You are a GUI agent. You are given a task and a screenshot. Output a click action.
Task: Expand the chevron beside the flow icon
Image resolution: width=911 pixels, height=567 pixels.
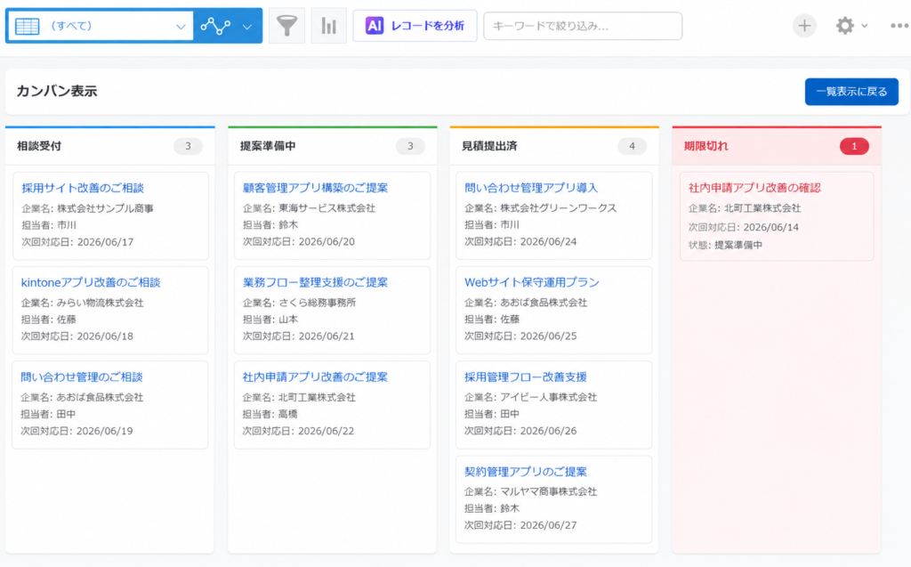click(247, 27)
